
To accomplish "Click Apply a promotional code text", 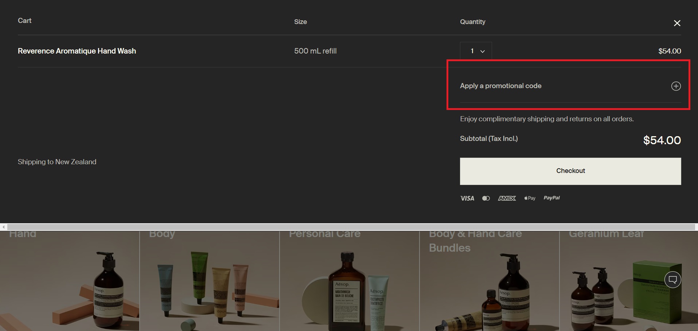I will pos(500,86).
